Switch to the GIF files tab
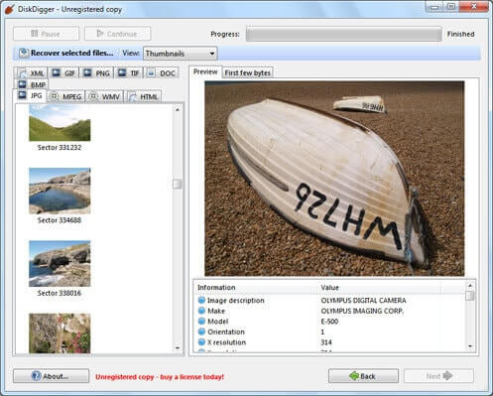The image size is (493, 396). point(63,72)
